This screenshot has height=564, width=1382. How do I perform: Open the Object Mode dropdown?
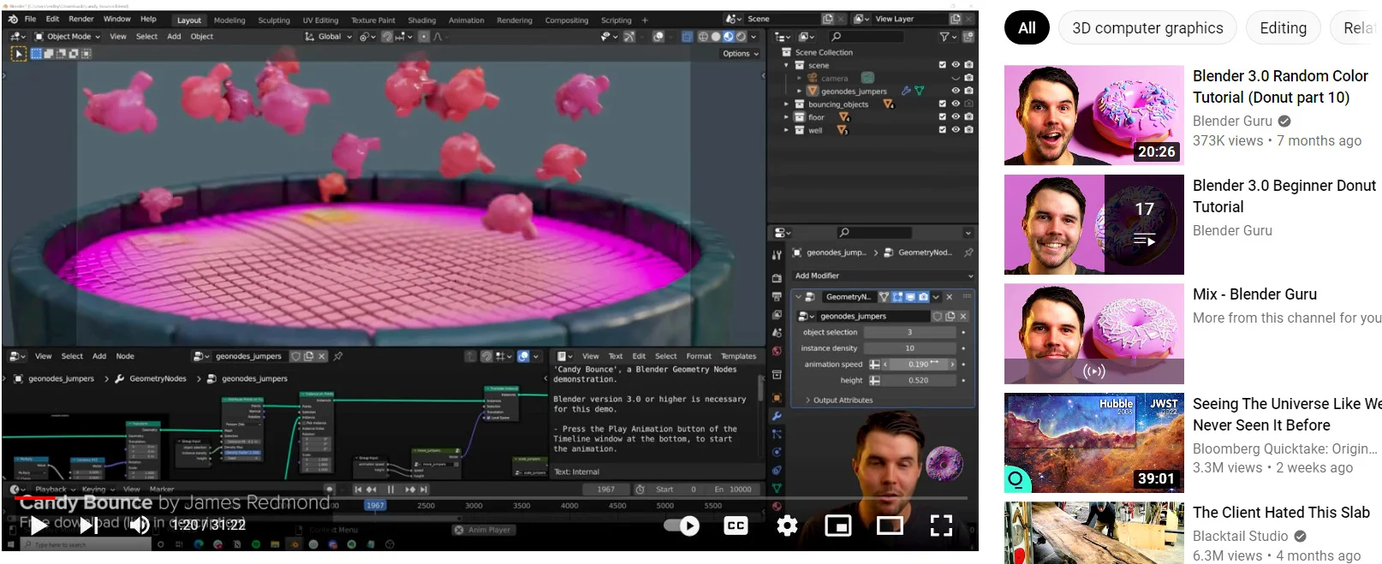68,37
